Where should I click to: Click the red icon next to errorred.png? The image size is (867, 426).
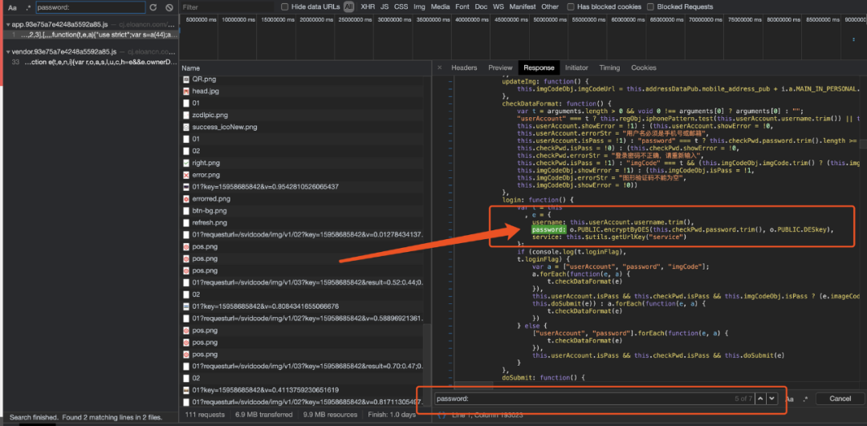pyautogui.click(x=186, y=198)
